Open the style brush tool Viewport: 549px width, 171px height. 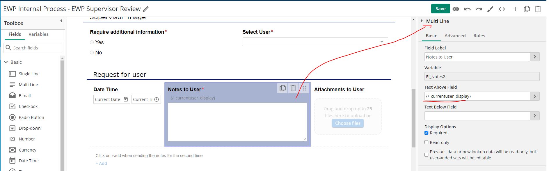pyautogui.click(x=490, y=9)
